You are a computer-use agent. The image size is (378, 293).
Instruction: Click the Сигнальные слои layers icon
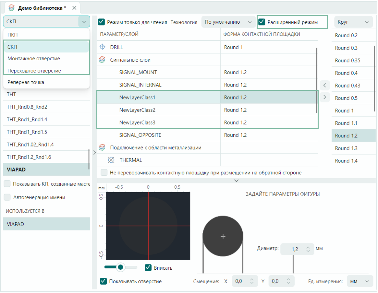102,60
